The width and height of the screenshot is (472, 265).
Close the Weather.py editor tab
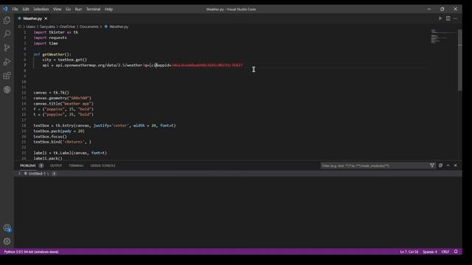pyautogui.click(x=46, y=18)
